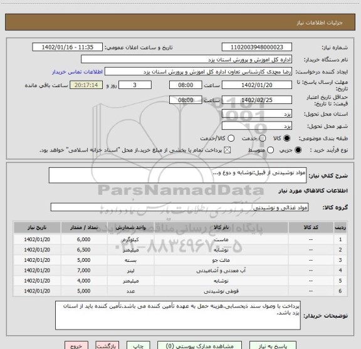361x349 pixels.
Task: Open the اطلاعات تماس خریدار link
Action: click(77, 72)
